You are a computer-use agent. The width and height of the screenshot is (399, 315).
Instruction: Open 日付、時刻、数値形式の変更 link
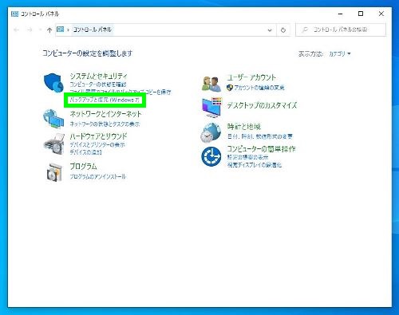pyautogui.click(x=259, y=136)
